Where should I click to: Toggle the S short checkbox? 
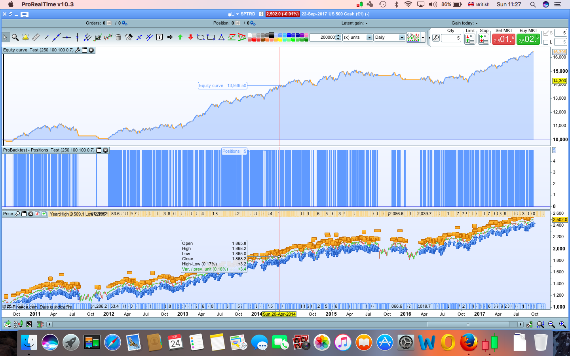pyautogui.click(x=546, y=33)
